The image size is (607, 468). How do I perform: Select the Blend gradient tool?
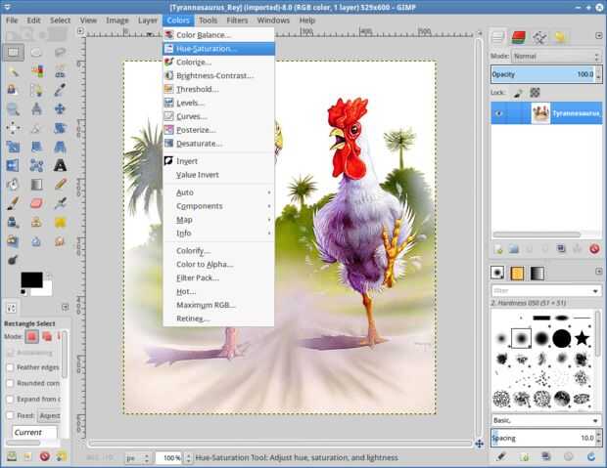click(36, 185)
